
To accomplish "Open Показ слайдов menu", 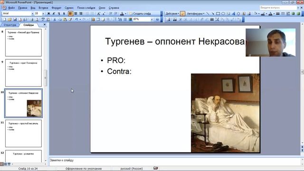I will pyautogui.click(x=86, y=8).
